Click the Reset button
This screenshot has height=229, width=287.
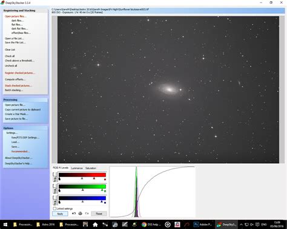(99, 213)
